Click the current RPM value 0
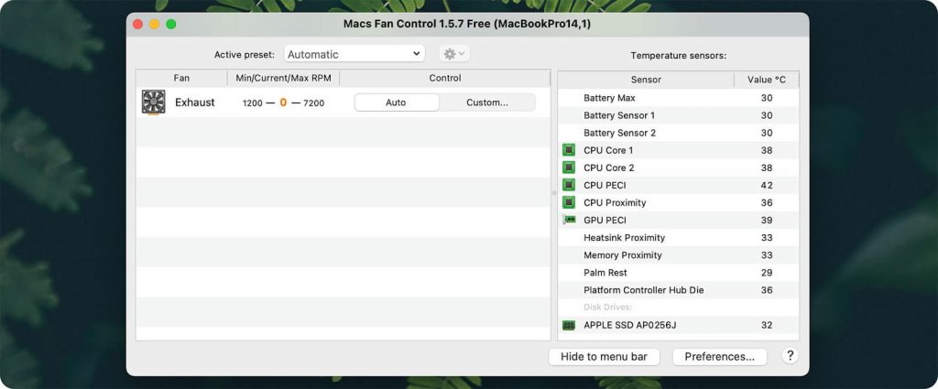This screenshot has width=938, height=389. [283, 103]
